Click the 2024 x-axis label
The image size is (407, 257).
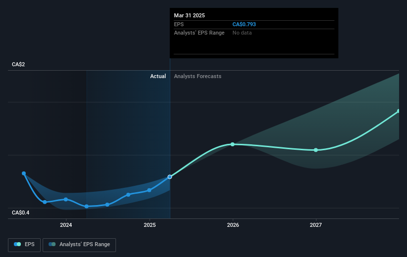[66, 225]
